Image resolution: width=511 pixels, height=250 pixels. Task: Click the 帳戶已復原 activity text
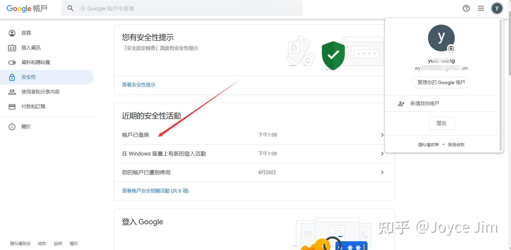tap(135, 135)
